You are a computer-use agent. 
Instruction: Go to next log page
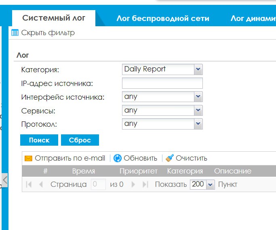[134, 184]
